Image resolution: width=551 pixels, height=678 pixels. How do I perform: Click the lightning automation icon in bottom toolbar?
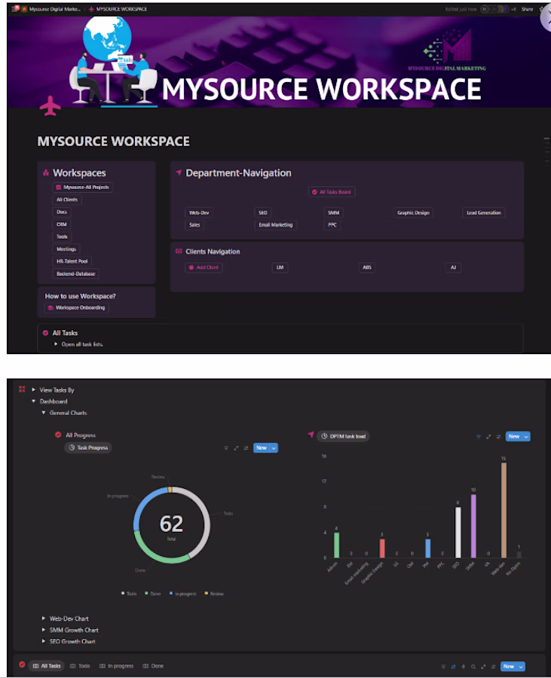click(464, 667)
